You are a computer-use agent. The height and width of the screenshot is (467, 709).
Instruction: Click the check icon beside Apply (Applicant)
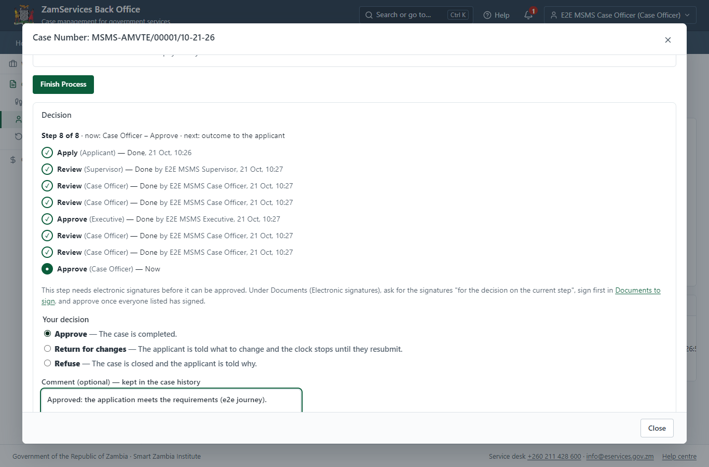click(47, 153)
